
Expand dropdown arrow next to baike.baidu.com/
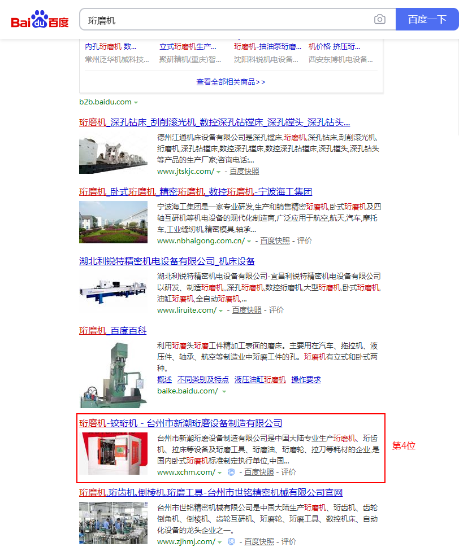(224, 392)
